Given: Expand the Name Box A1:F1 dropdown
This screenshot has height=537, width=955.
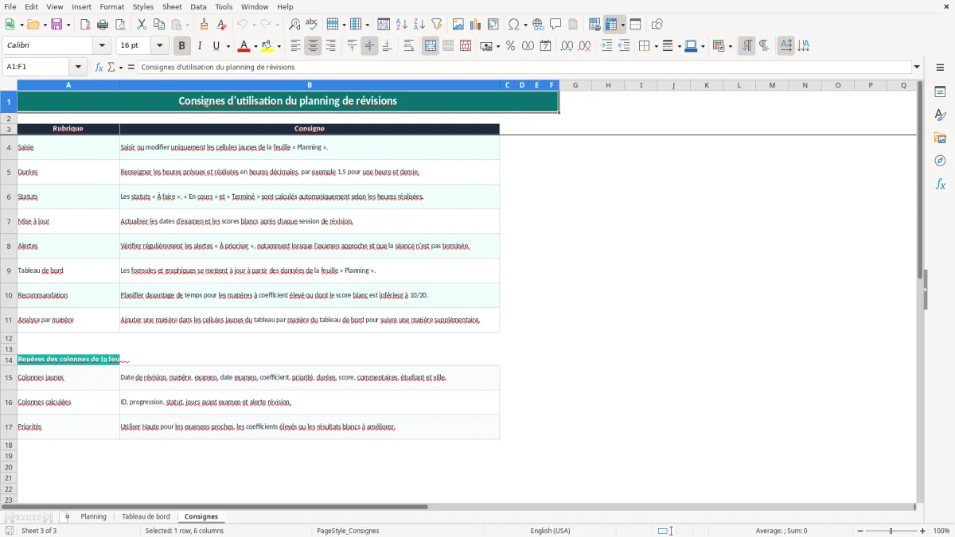Looking at the screenshot, I should [x=78, y=67].
